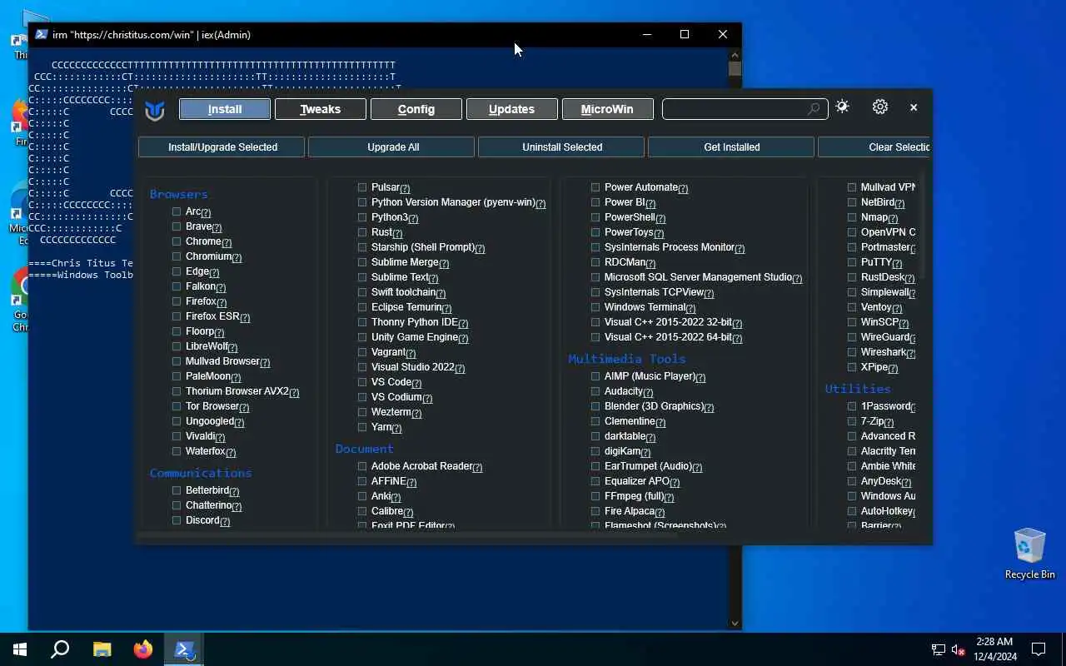Open Windows Start menu

20,649
